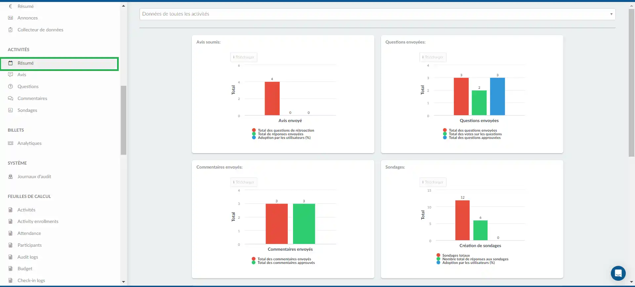The height and width of the screenshot is (287, 635).
Task: Click the red Sondages totaux bar valued 12
Action: (462, 220)
